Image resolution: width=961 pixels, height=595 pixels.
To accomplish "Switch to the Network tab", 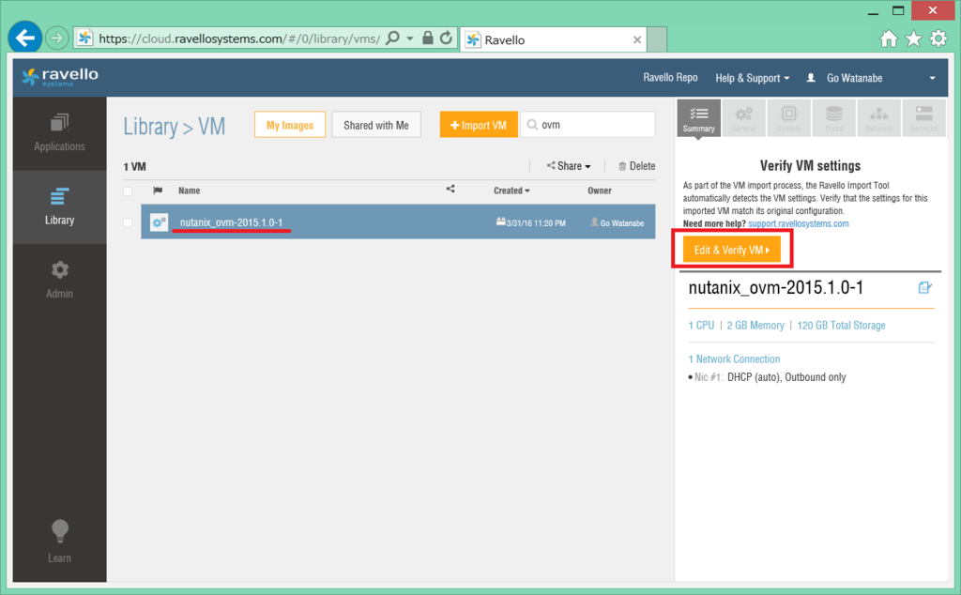I will pos(878,118).
